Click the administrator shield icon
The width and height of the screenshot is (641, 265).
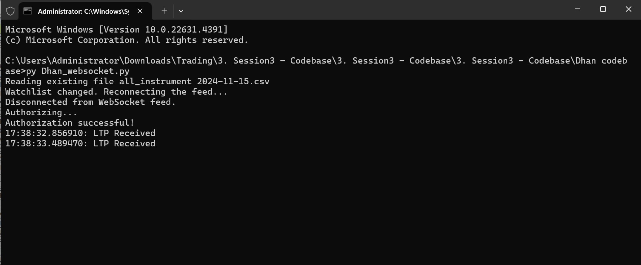[10, 11]
